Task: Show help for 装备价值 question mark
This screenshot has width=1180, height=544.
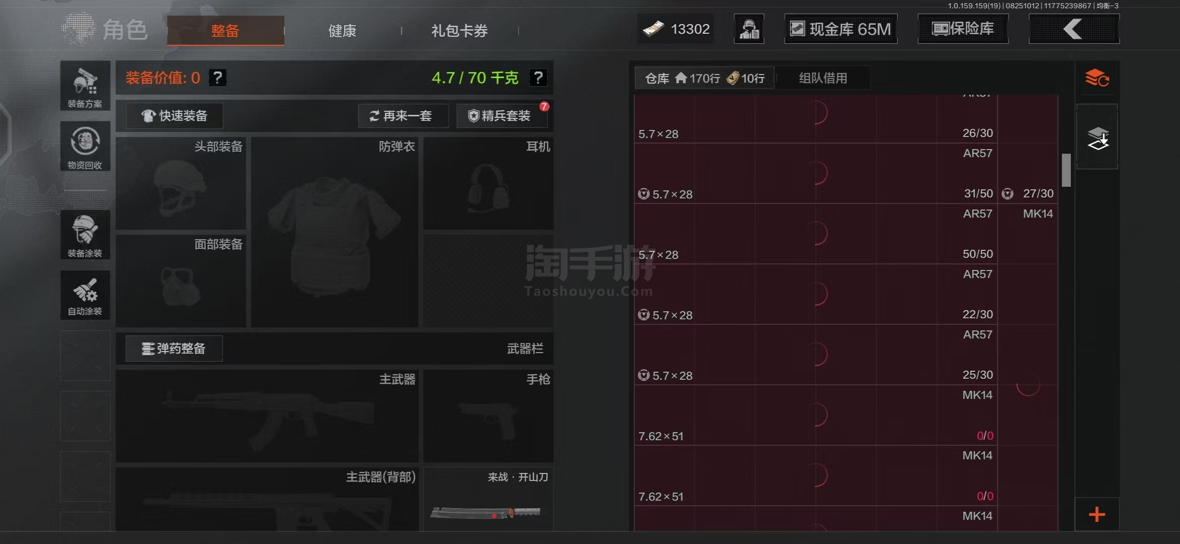Action: coord(217,78)
